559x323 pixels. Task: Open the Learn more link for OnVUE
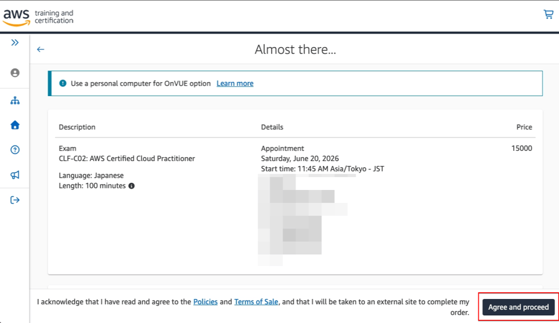point(235,83)
